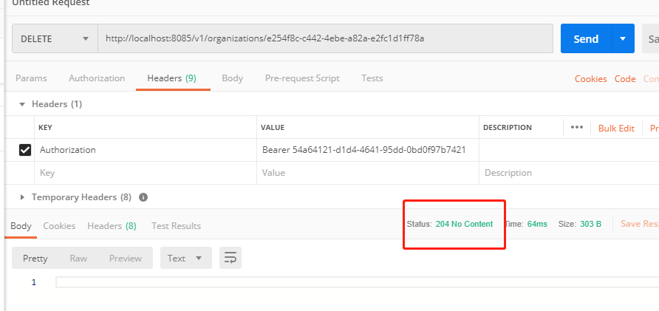Click the DESCRIPTION column header
Viewport: 659px width, 311px height.
point(508,127)
